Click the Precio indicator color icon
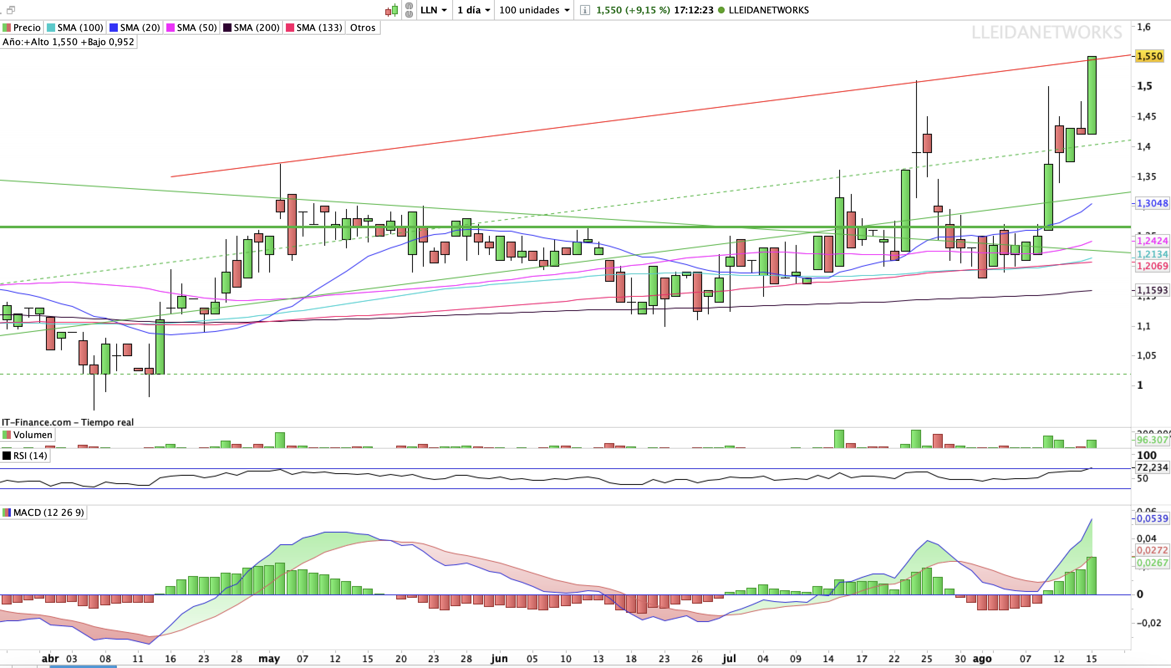1171x668 pixels. tap(6, 28)
